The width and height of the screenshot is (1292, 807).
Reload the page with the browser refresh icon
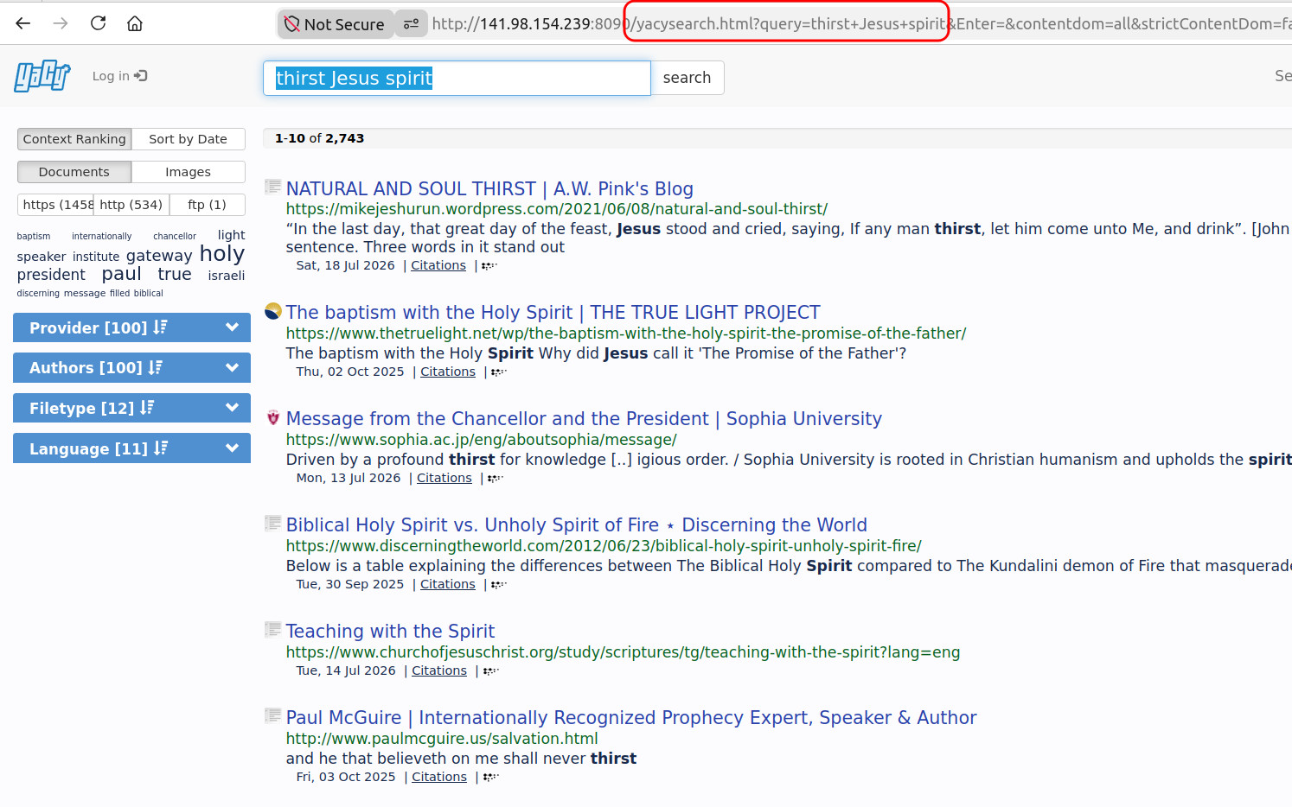98,23
